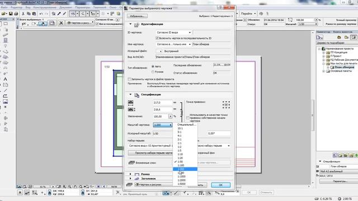Open the Конструирование menu
The image size is (358, 201).
point(45,7)
